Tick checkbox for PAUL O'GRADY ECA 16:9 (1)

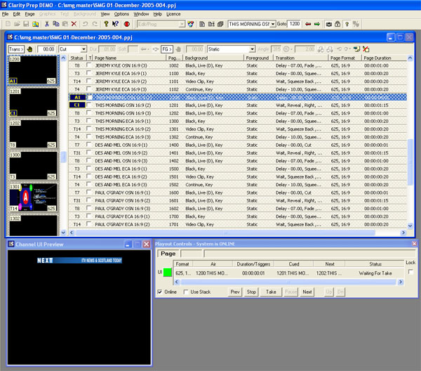click(89, 216)
